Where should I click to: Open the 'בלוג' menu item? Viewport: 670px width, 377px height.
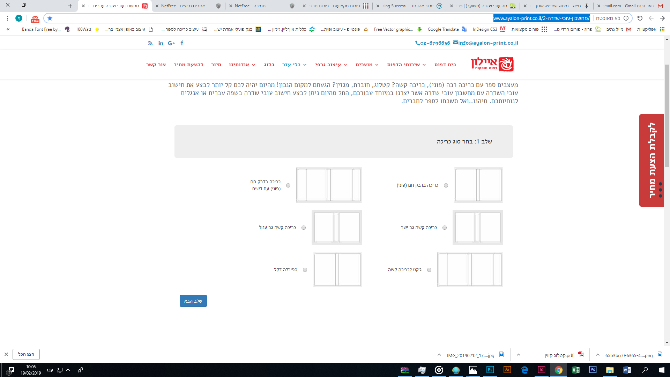coord(269,65)
